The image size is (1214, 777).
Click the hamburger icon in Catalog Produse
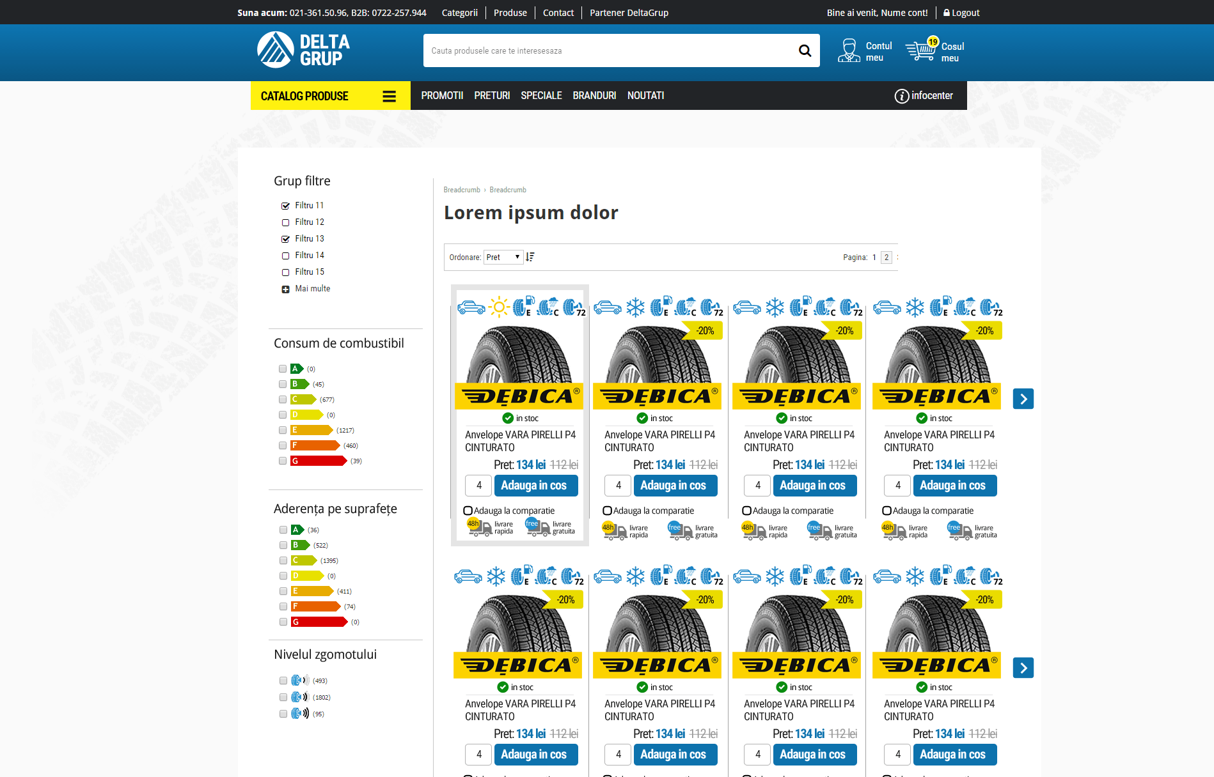pos(389,96)
